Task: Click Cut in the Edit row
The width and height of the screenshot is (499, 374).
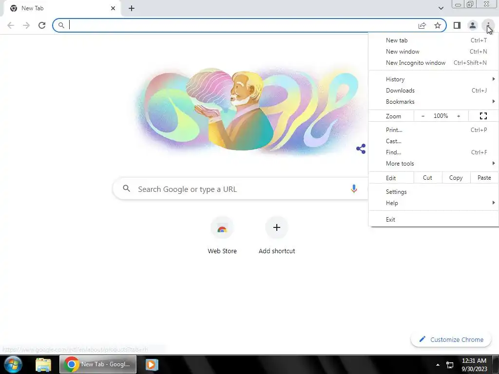Action: coord(428,178)
